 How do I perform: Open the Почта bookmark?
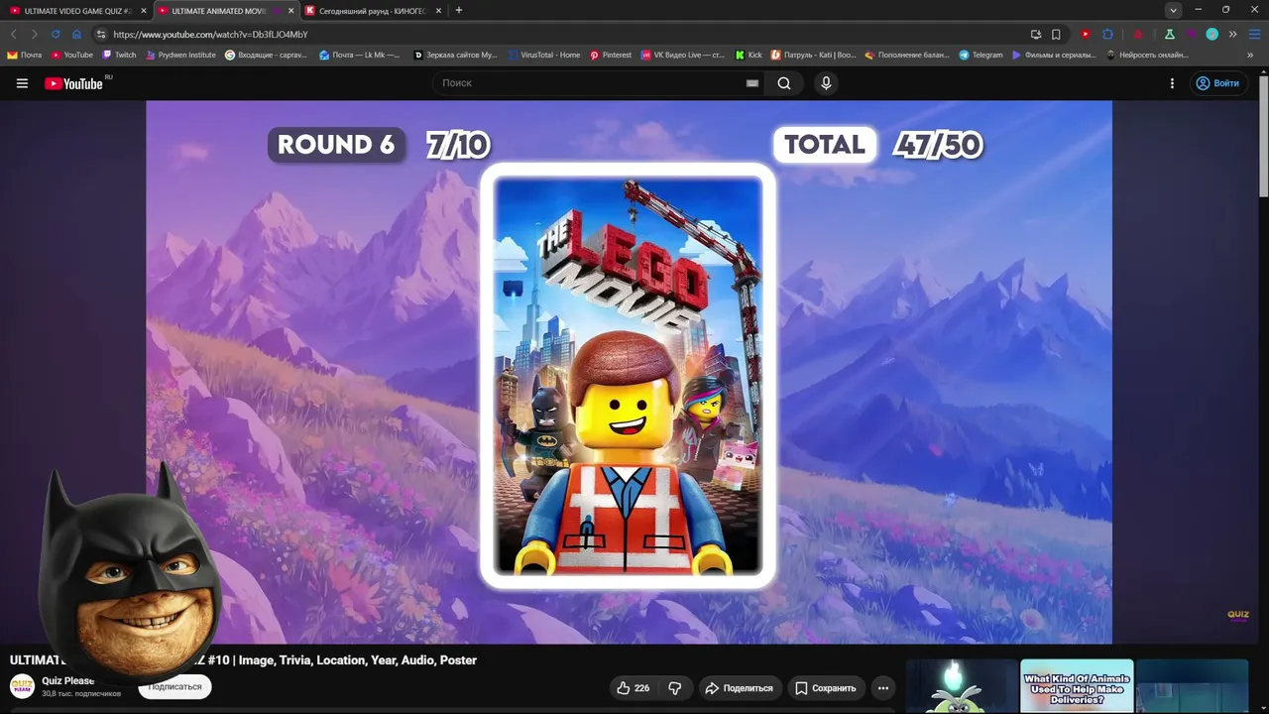click(x=25, y=55)
